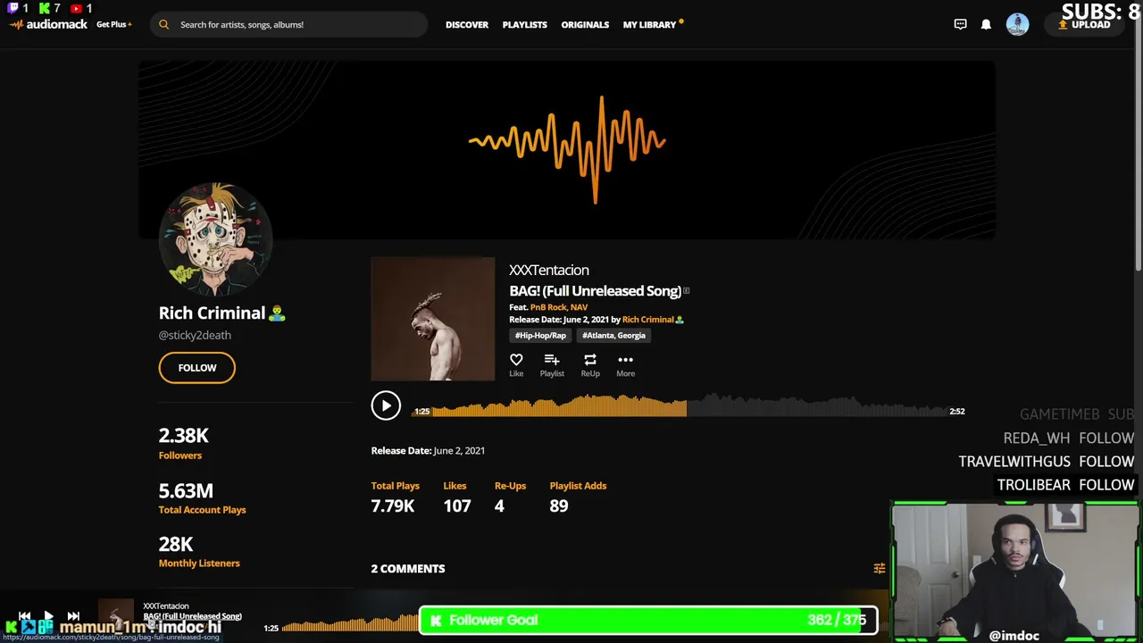Click the 4 Re-Ups count
1143x643 pixels.
499,506
